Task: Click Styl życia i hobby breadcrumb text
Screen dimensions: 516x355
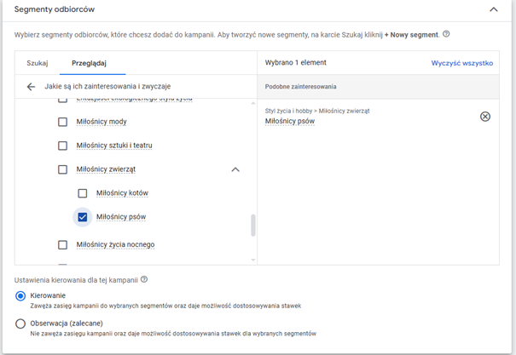Action: pos(288,111)
